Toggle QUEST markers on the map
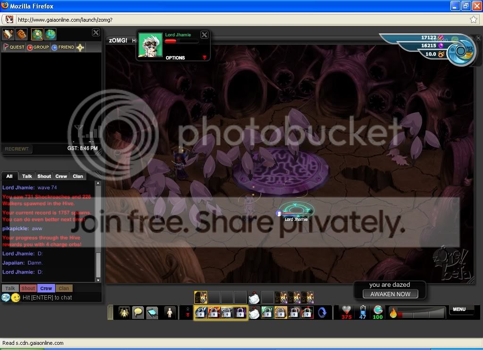The image size is (483, 350). pos(14,47)
